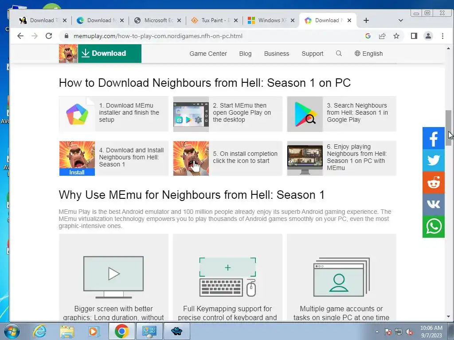Click text "1. Download MEmu installer and finish the setup"

click(x=129, y=112)
